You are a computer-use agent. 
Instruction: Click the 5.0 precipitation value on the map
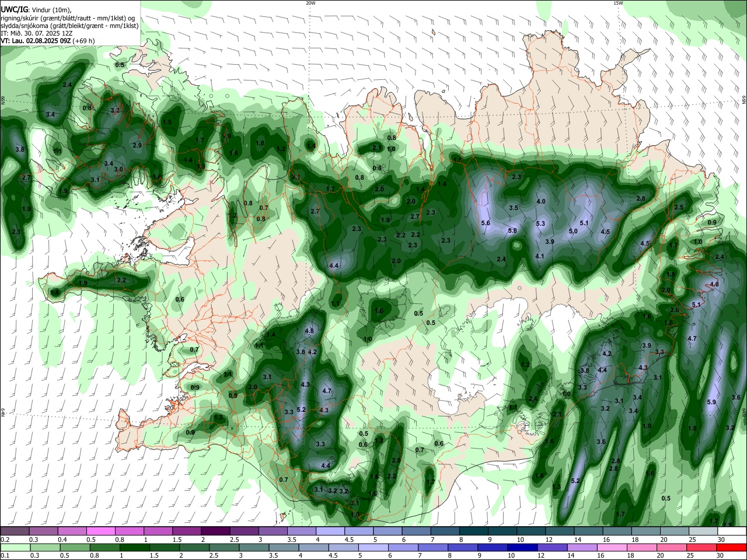point(573,231)
